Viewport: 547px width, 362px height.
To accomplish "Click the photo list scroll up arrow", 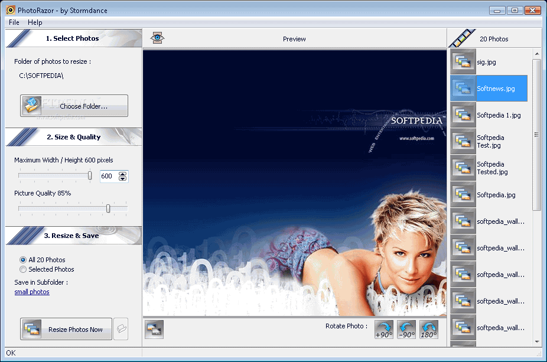I will (537, 54).
